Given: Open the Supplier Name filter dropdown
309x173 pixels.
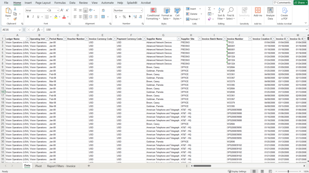Looking at the screenshot, I should [x=179, y=39].
